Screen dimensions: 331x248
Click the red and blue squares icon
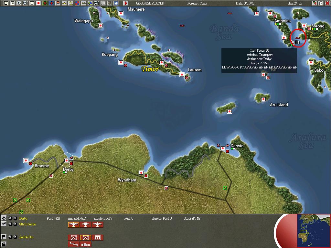pyautogui.click(x=77, y=3)
